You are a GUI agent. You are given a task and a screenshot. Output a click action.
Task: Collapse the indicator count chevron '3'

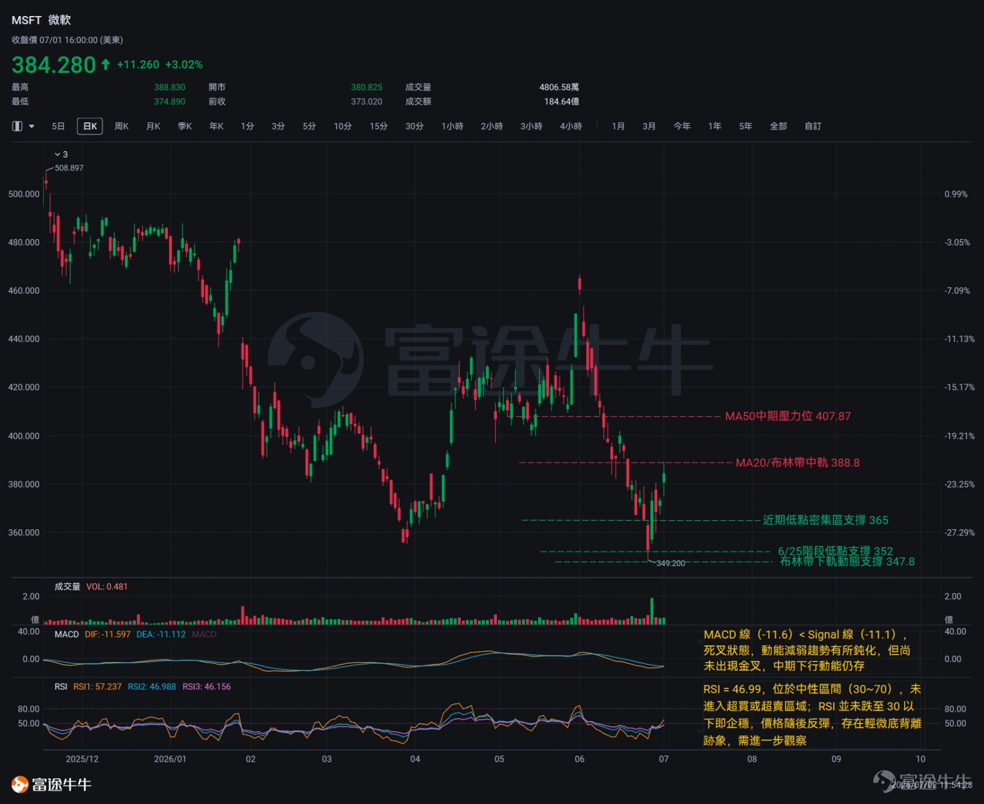[x=61, y=154]
